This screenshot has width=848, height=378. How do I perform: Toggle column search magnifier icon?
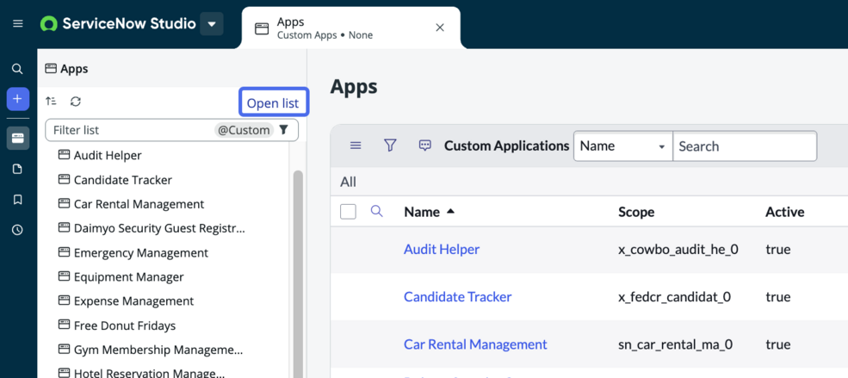click(377, 212)
